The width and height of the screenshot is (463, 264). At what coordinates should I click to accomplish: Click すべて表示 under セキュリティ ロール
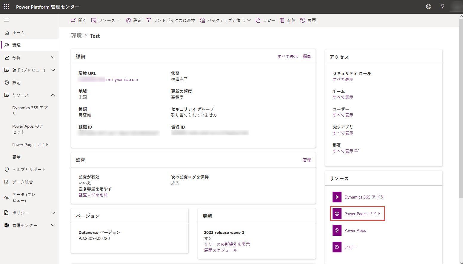point(343,79)
